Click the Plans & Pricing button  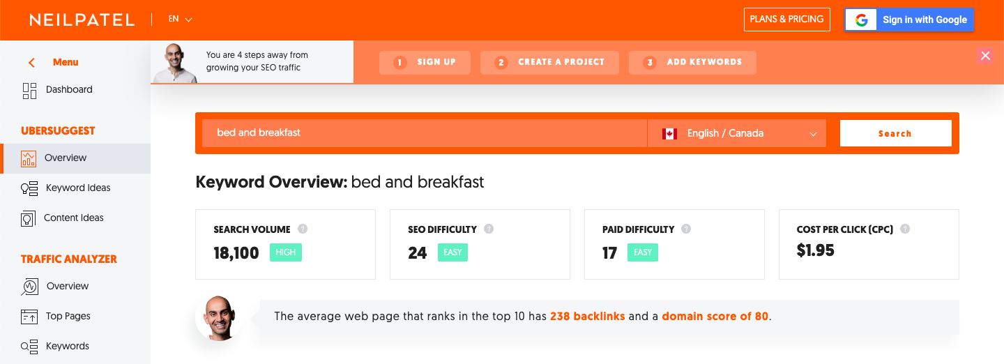tap(787, 20)
